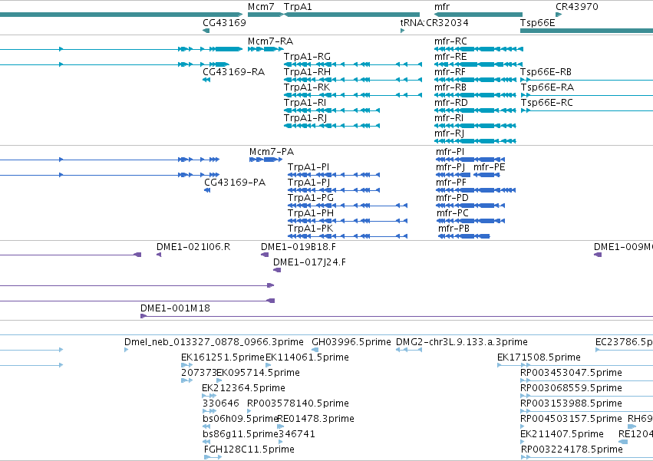Click the mfr gene bar

pos(478,15)
